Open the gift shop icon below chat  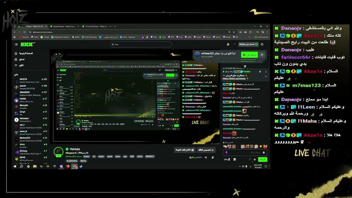tap(235, 159)
